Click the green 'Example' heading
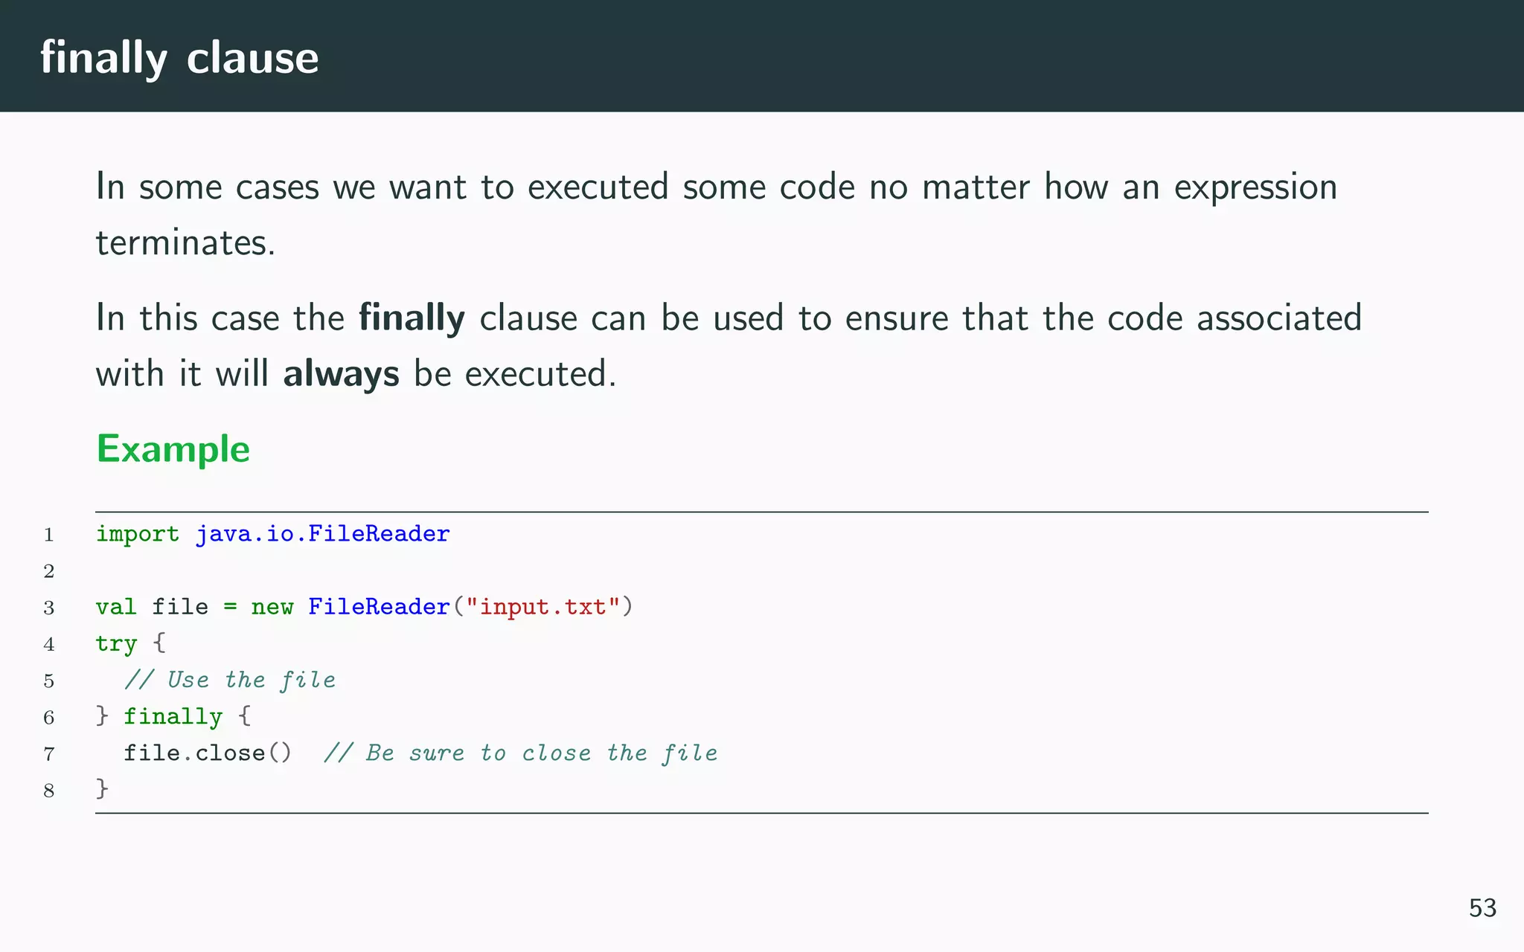 point(173,449)
